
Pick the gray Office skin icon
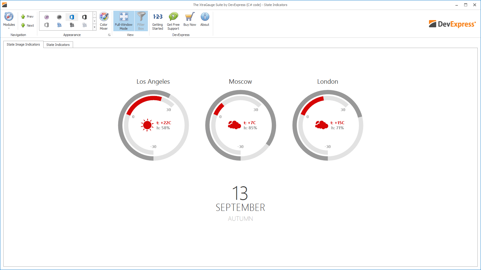point(47,25)
